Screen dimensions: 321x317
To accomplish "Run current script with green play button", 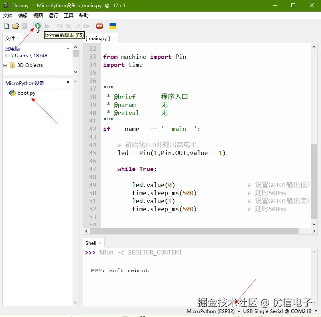I will (x=38, y=26).
